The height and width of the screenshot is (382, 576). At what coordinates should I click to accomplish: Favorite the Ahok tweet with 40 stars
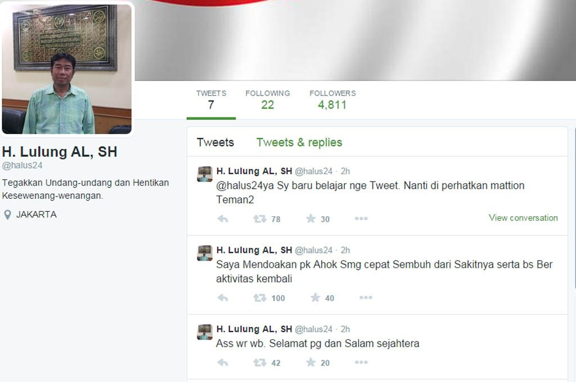pyautogui.click(x=315, y=298)
